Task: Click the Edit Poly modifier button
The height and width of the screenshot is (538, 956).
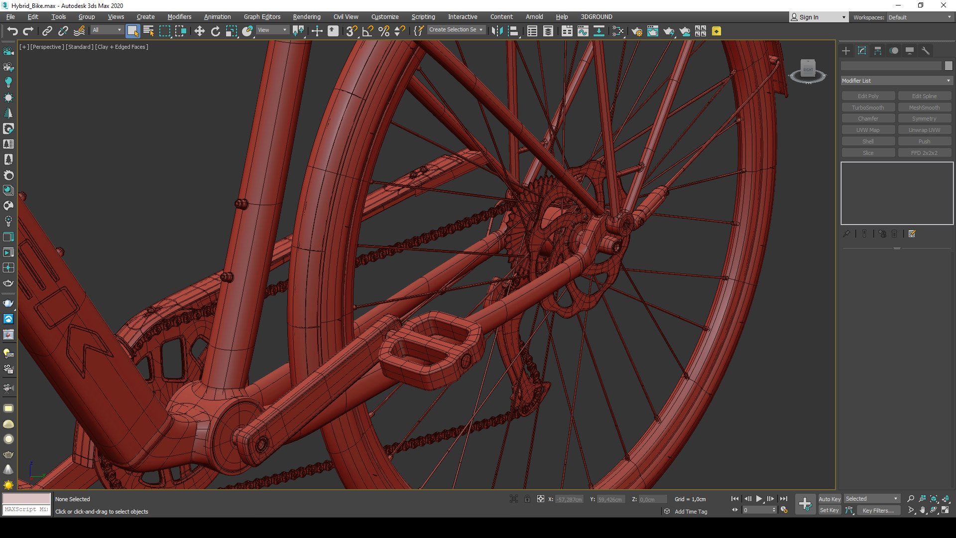Action: tap(868, 96)
